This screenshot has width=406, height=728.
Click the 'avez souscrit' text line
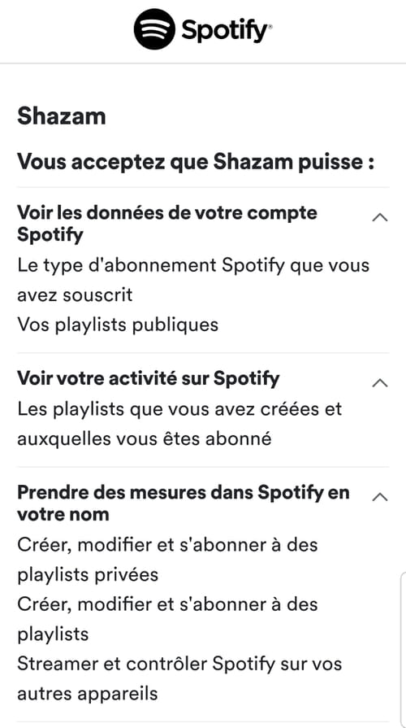(x=75, y=294)
